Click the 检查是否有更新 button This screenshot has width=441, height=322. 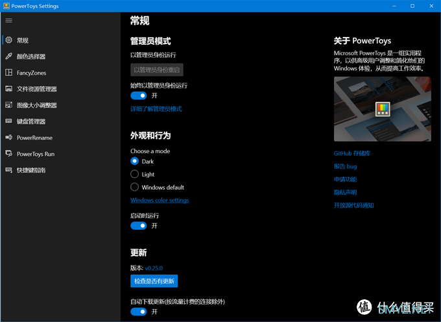pos(154,281)
